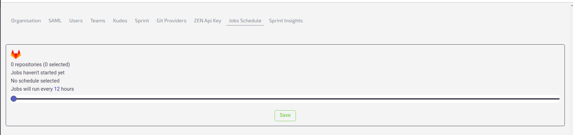Open the Kudos tab
573x135 pixels.
coord(120,21)
